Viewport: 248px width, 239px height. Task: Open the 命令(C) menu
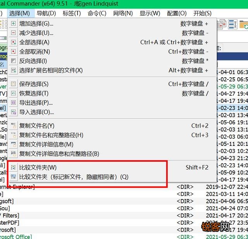[97, 13]
